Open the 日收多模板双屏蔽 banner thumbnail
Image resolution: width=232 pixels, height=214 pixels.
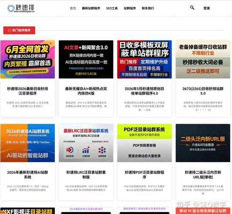pos(144,59)
